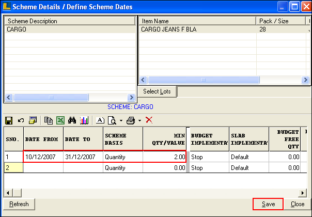Click the DATE FROM cell 10/12/2007

pos(43,157)
